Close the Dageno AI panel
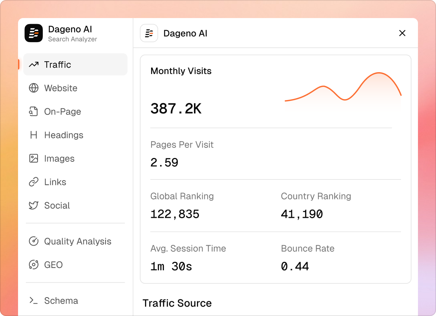436x316 pixels. pyautogui.click(x=402, y=33)
